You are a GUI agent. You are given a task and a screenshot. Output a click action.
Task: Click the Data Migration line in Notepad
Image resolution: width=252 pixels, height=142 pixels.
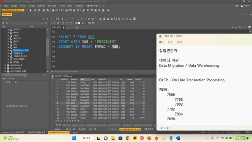pyautogui.click(x=189, y=65)
